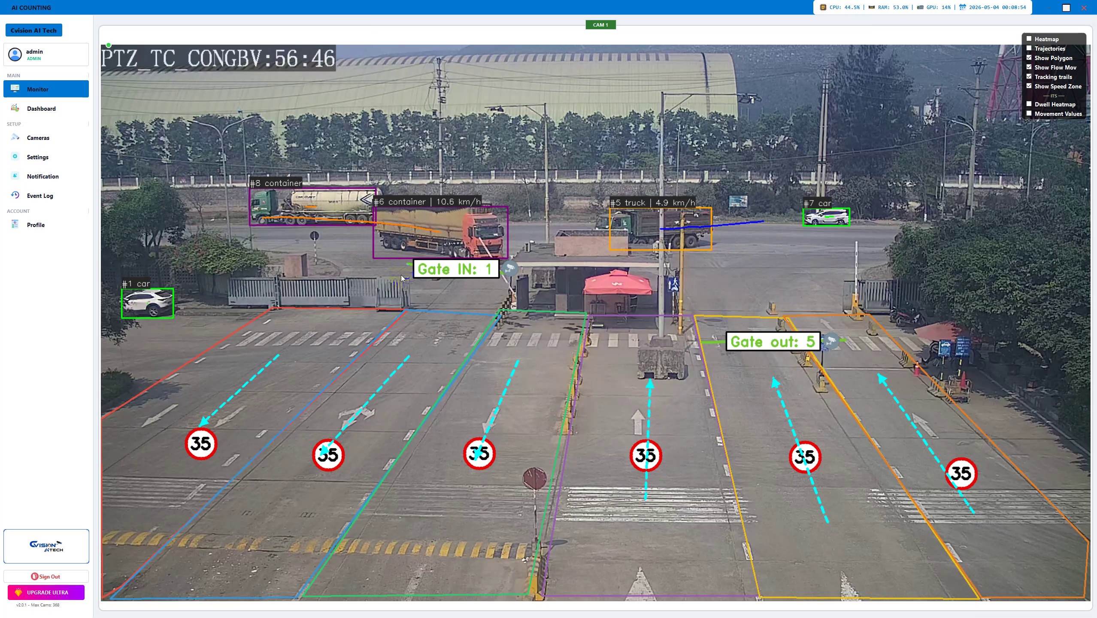Image resolution: width=1097 pixels, height=618 pixels.
Task: Click the green status dot above video
Action: [109, 45]
